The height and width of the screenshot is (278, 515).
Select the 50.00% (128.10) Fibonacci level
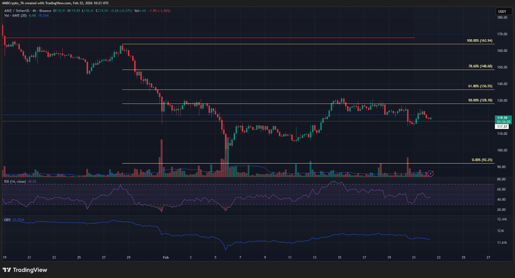click(x=481, y=100)
